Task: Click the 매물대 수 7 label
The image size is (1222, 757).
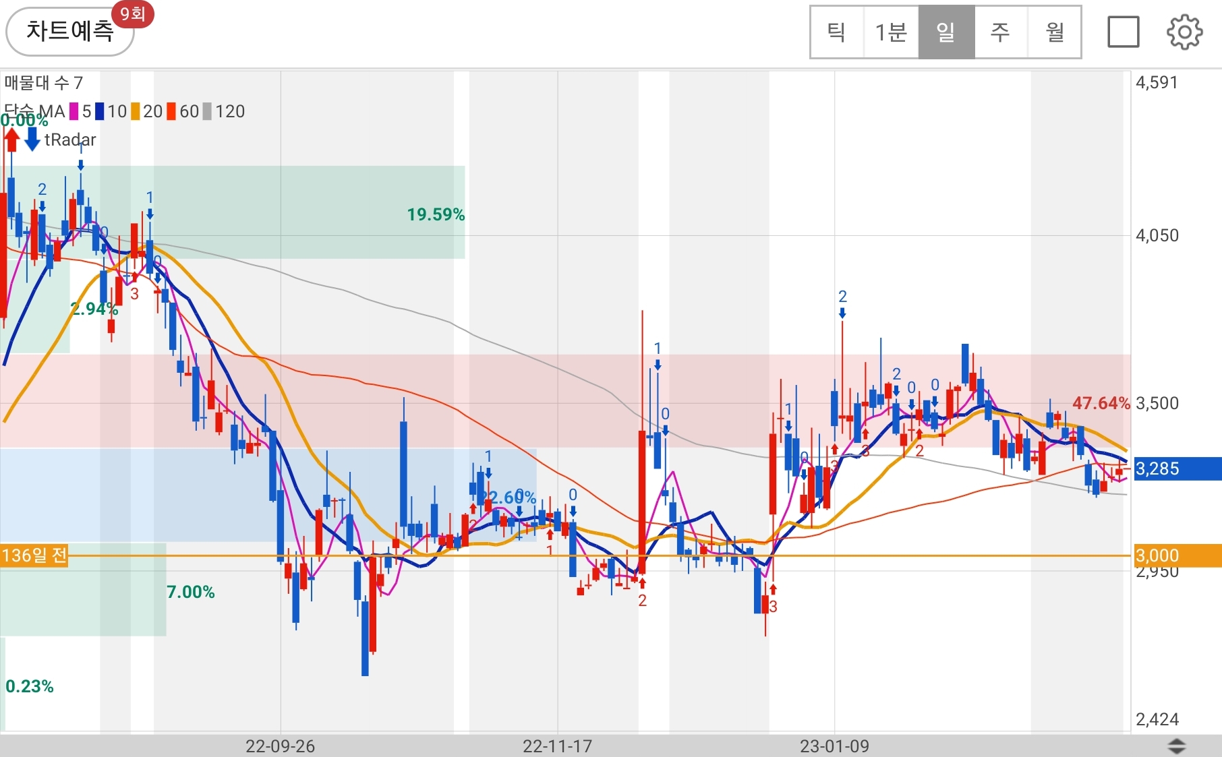Action: click(x=43, y=83)
